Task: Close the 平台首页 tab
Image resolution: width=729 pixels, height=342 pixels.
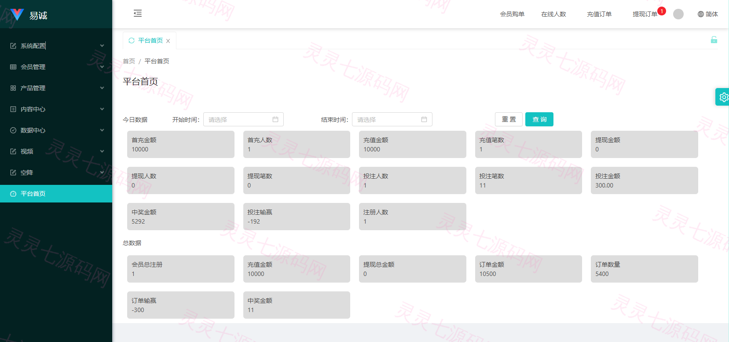Action: (x=168, y=41)
